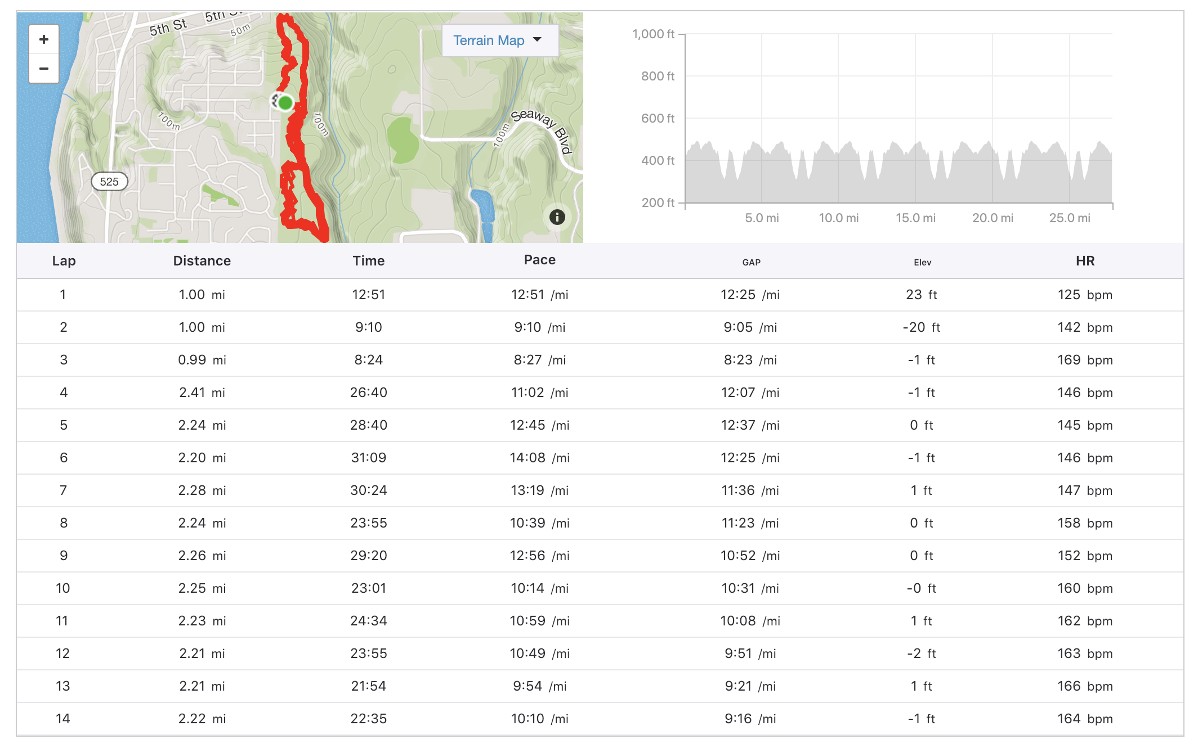Click the Distance column header

point(202,261)
